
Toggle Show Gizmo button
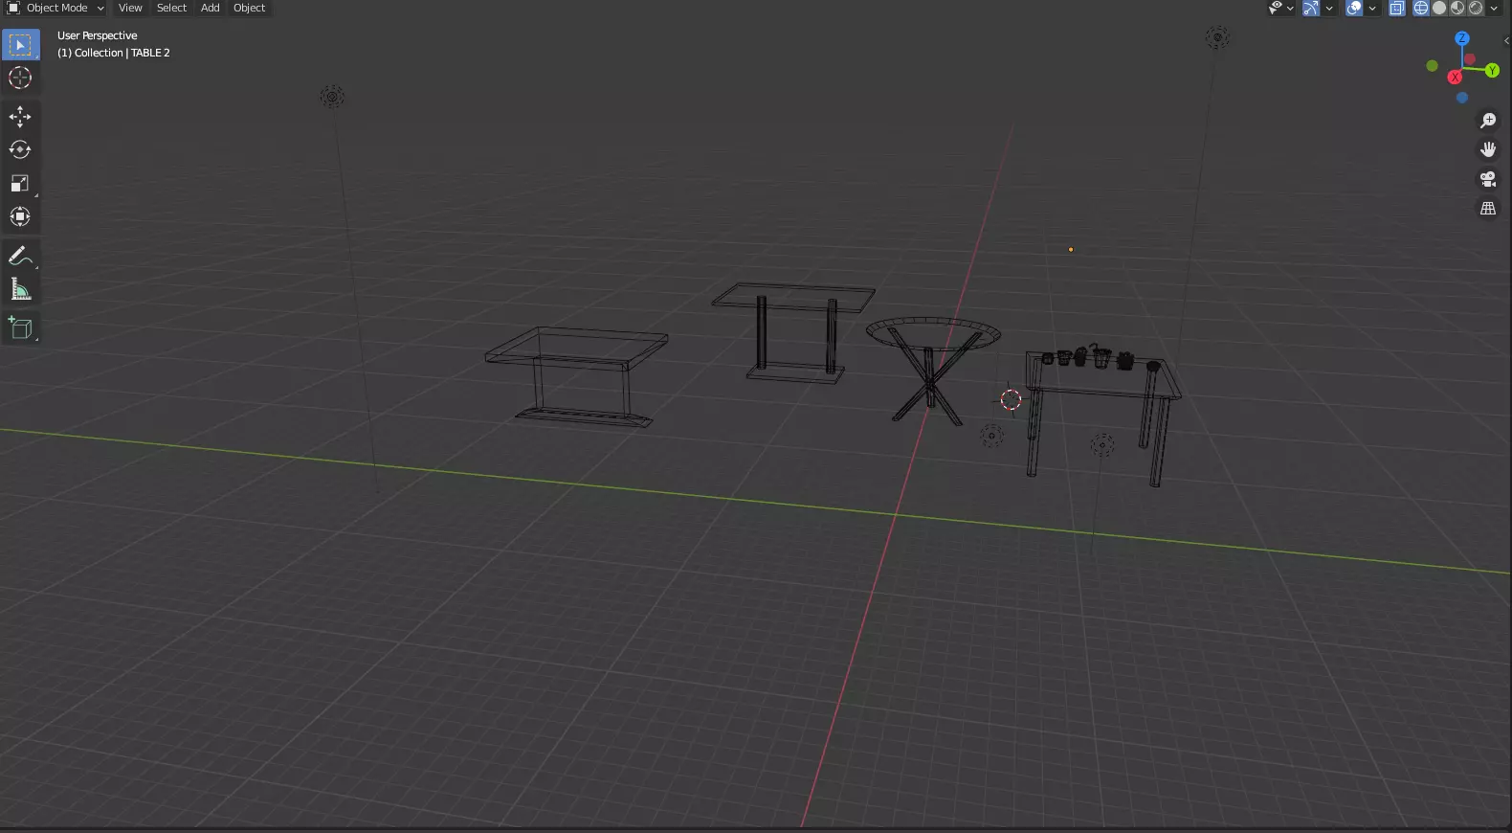pos(1311,8)
